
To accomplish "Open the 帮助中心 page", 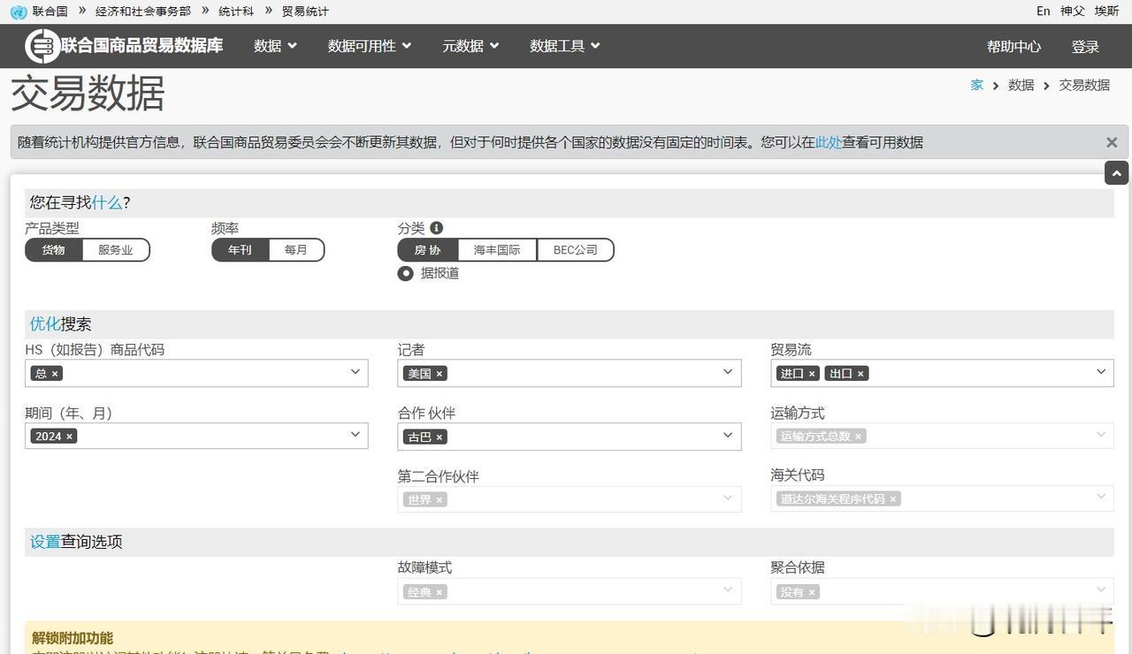I will coord(1013,46).
